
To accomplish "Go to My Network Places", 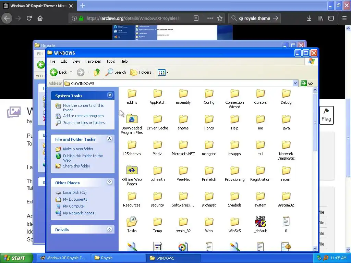I will coord(78,213).
